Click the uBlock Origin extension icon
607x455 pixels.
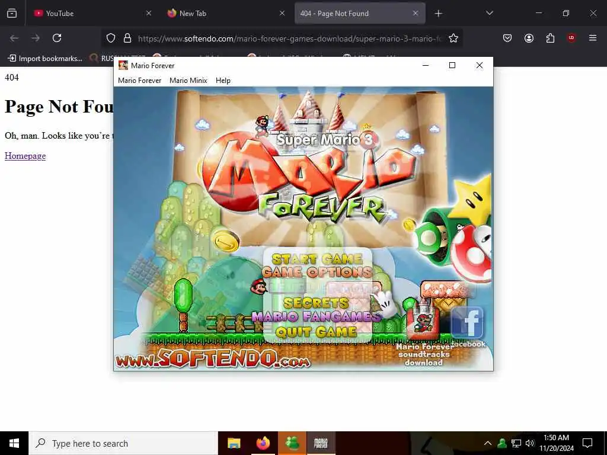571,38
